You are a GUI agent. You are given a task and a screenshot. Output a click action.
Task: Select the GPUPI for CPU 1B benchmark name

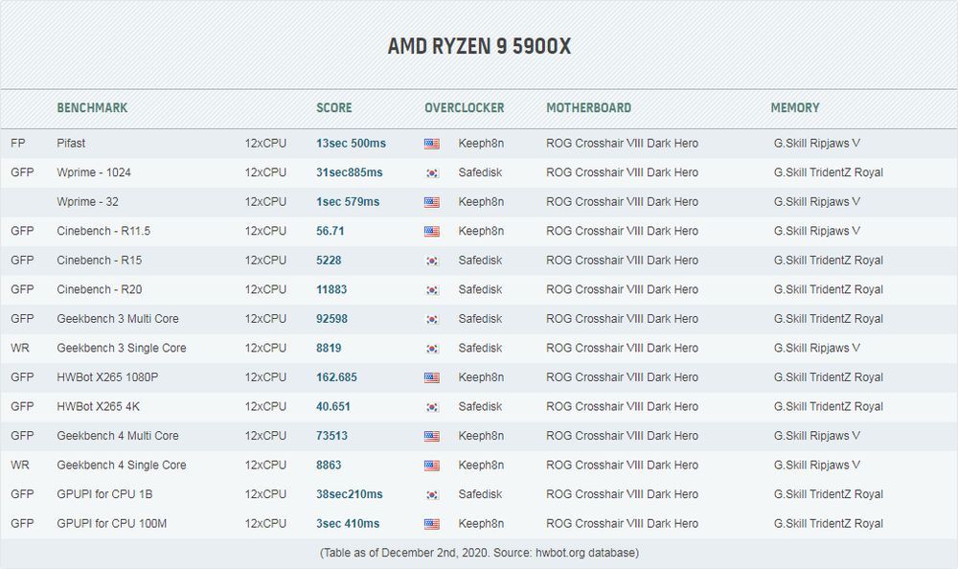coord(104,494)
